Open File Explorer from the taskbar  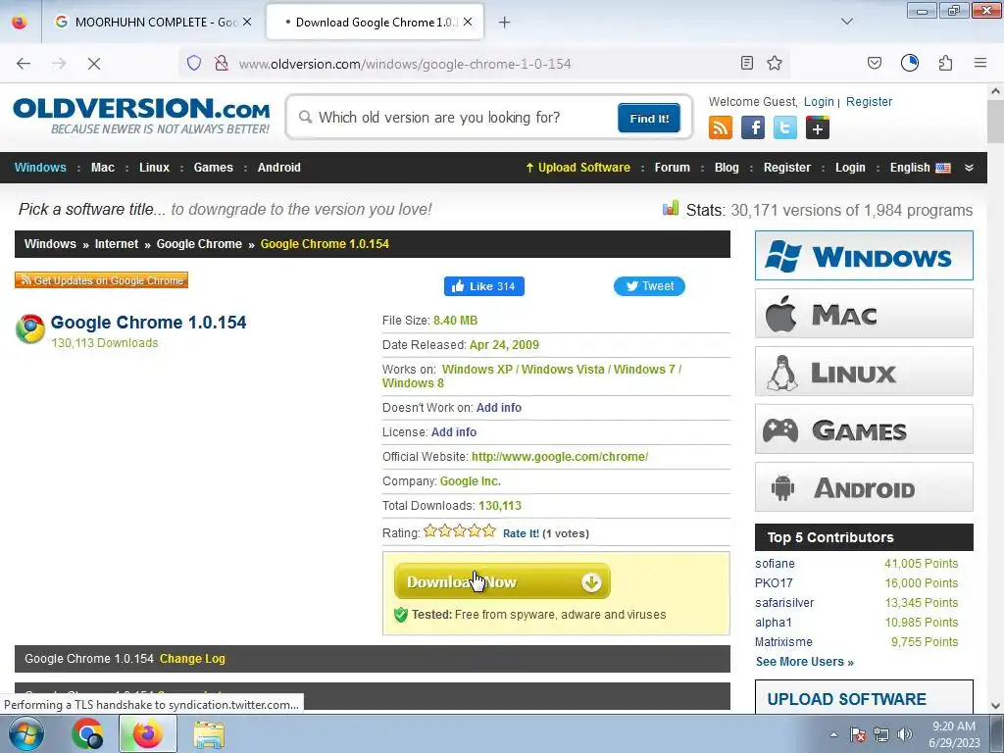(x=209, y=733)
